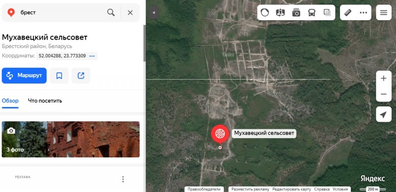Show public transport layer

point(312,12)
